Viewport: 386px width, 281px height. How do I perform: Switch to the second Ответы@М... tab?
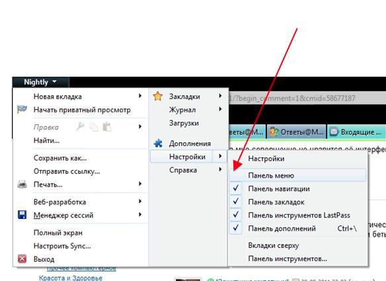tap(296, 132)
